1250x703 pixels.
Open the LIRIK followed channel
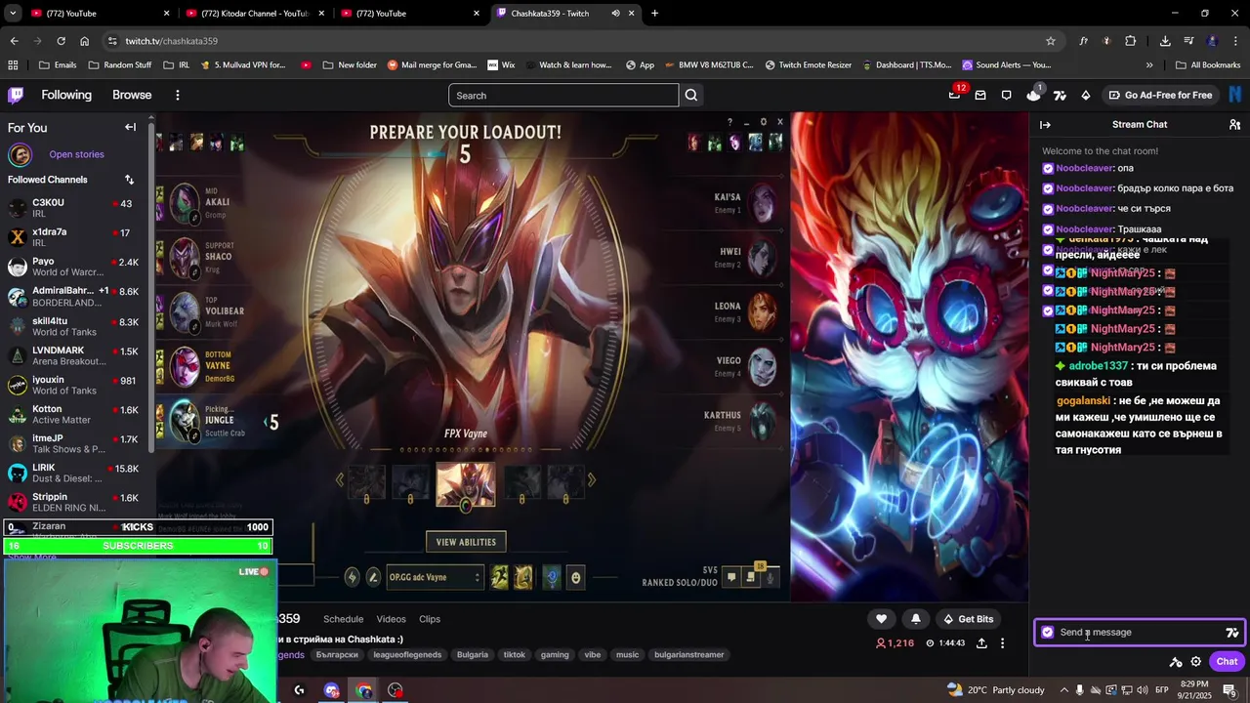tap(76, 473)
